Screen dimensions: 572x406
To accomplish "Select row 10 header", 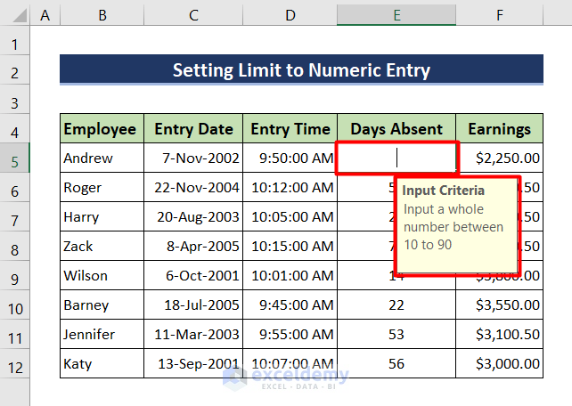I will pyautogui.click(x=15, y=305).
